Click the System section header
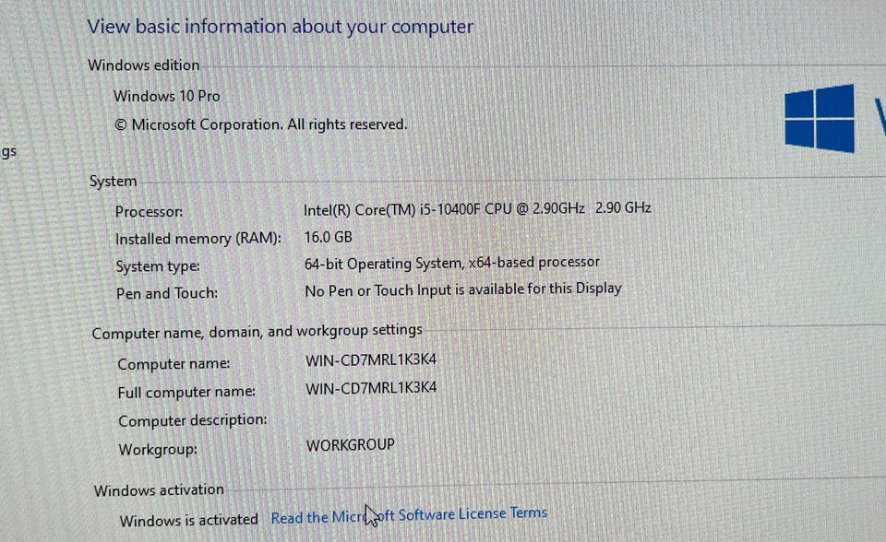The width and height of the screenshot is (886, 542). pyautogui.click(x=113, y=181)
